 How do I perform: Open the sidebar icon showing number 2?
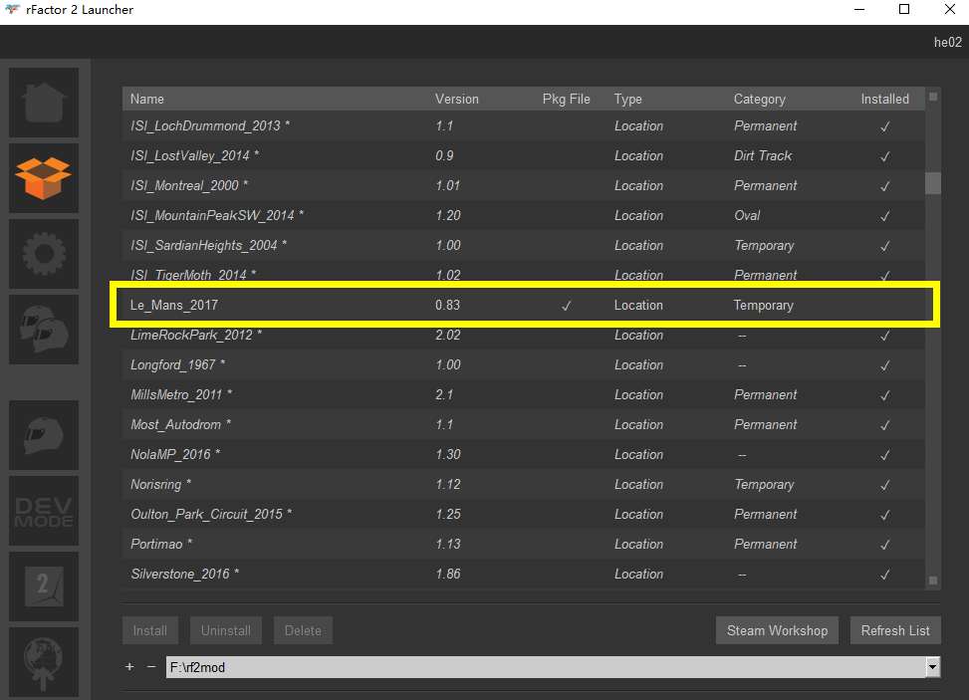44,586
